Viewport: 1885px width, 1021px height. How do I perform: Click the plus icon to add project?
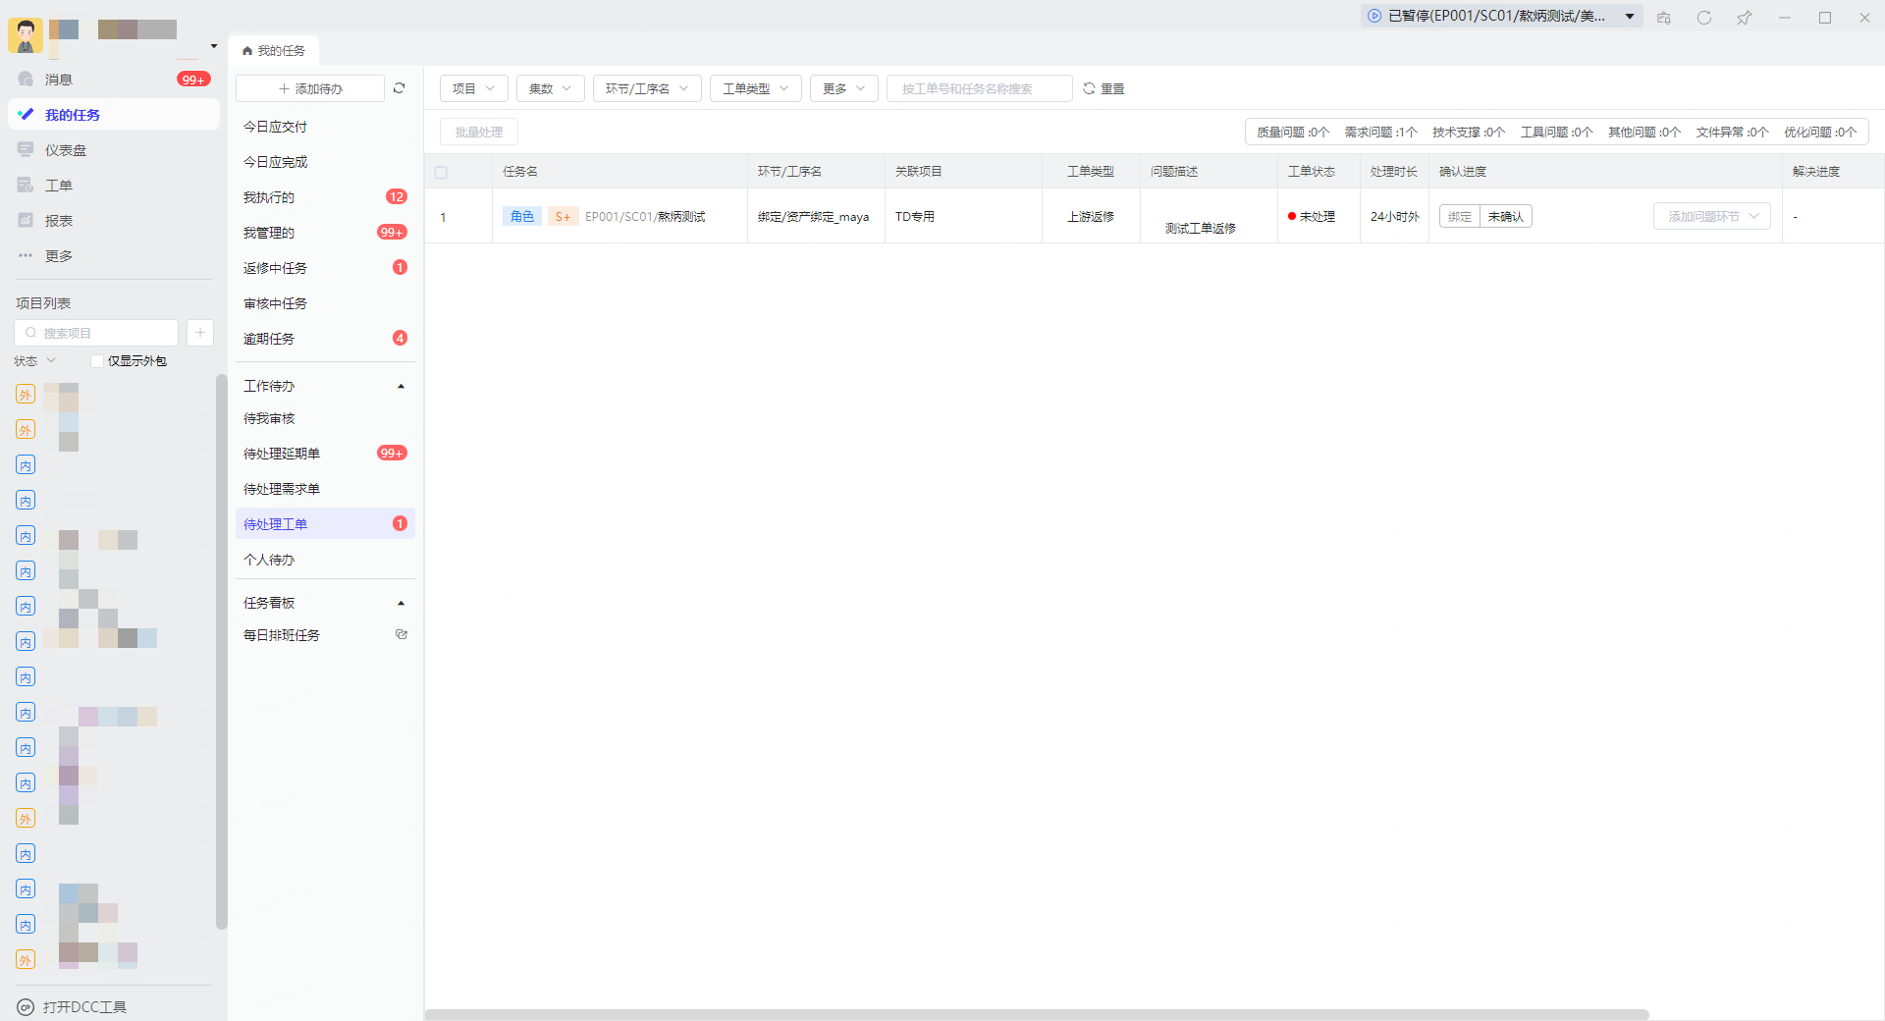200,333
